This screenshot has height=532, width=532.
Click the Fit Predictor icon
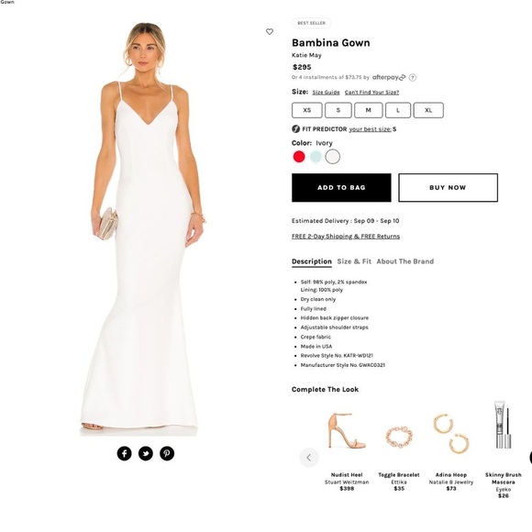point(296,129)
